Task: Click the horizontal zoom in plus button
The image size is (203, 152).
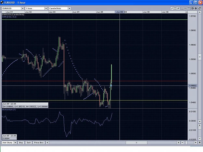Action: (x=196, y=143)
